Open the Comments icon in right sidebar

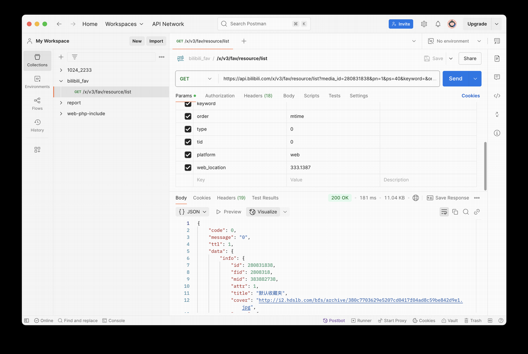click(x=497, y=77)
